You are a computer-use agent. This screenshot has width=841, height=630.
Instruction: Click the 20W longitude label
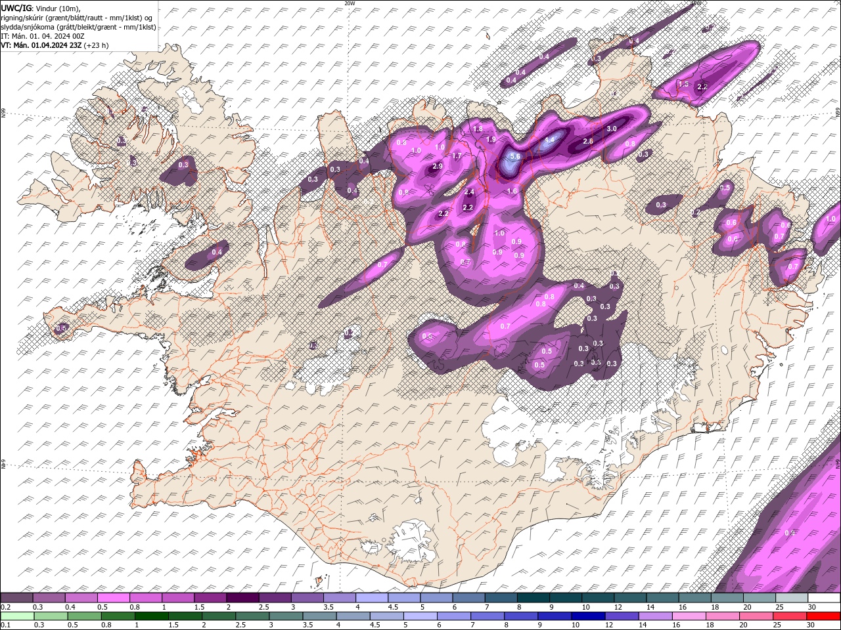coord(350,3)
